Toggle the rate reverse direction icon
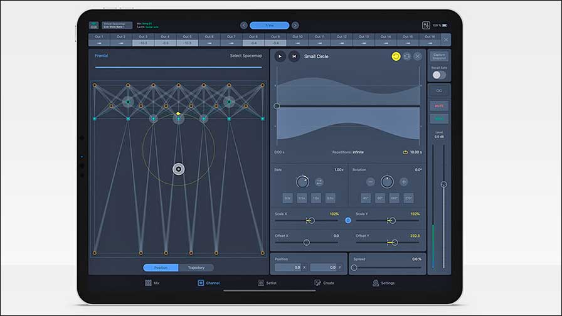The height and width of the screenshot is (316, 562). (x=319, y=182)
